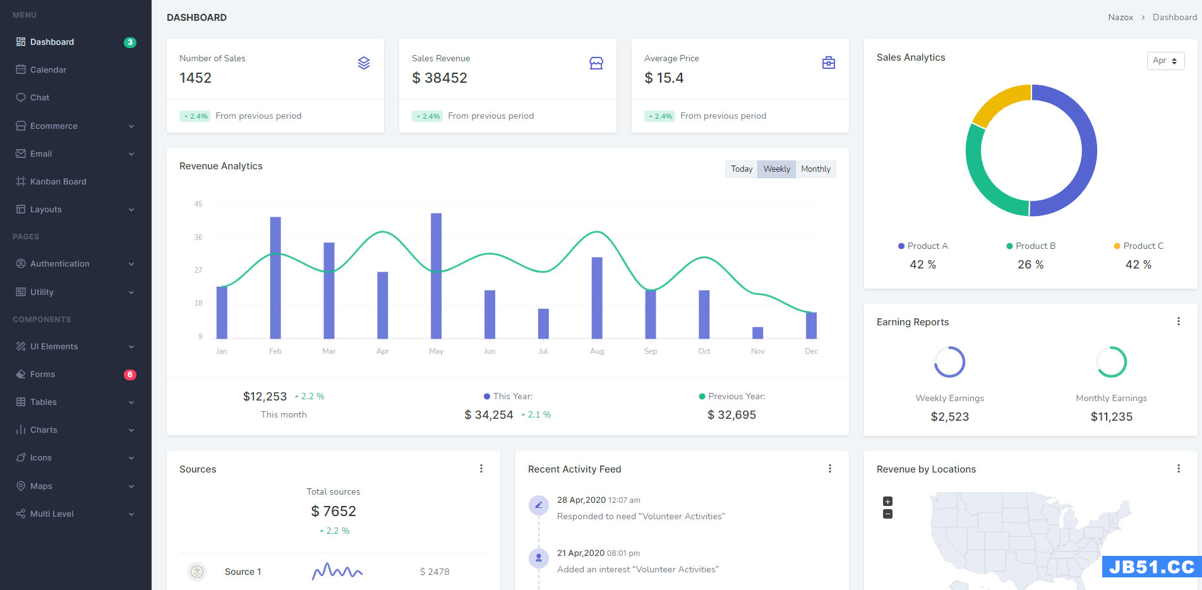Open Kanban Board in the sidebar menu
The image size is (1202, 590).
[76, 181]
